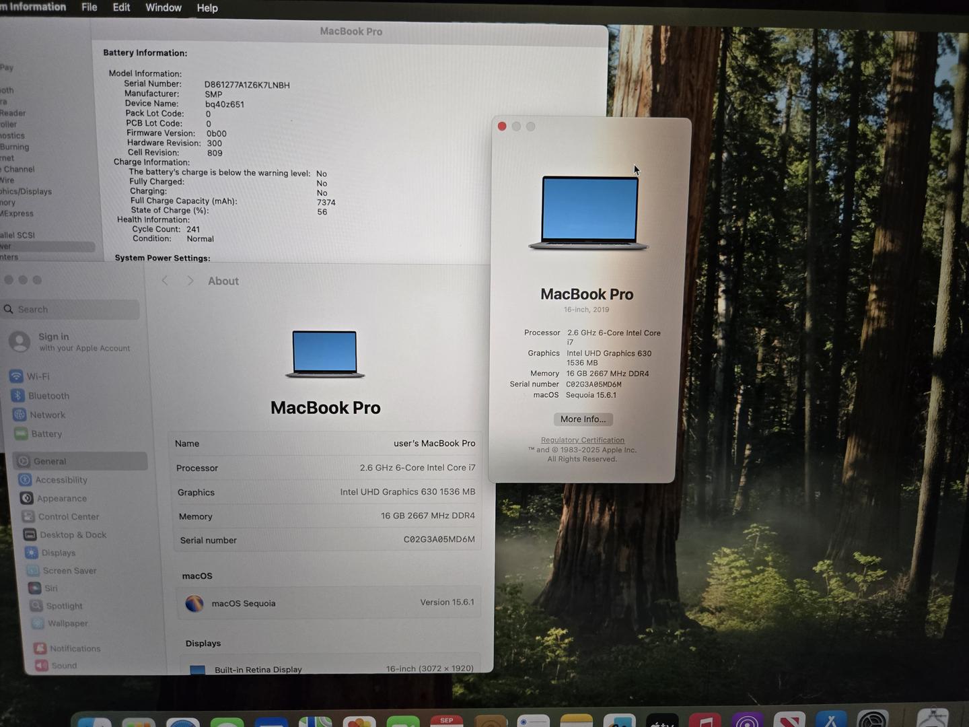Select Fibre Channel in System Information sidebar

point(17,169)
